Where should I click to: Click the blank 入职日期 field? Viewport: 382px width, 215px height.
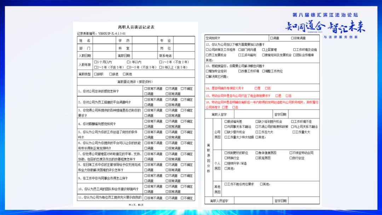tap(104, 56)
